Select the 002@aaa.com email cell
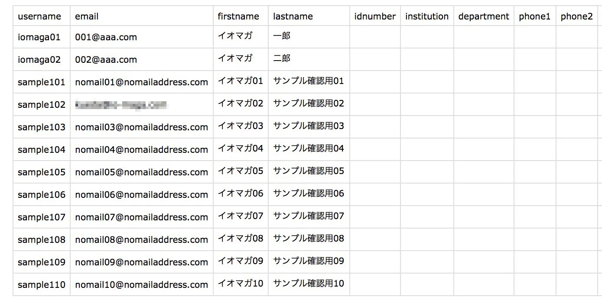This screenshot has height=303, width=602. (106, 60)
